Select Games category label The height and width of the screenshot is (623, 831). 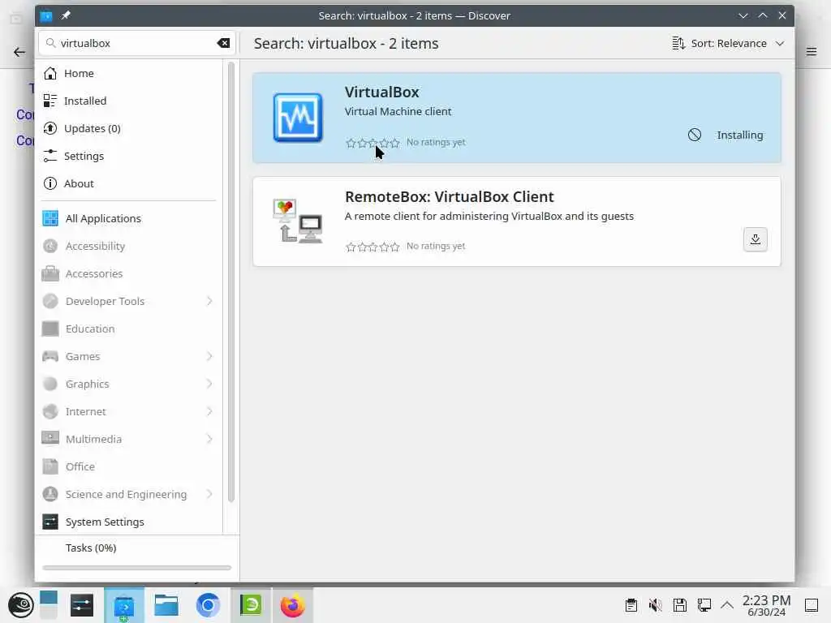click(83, 357)
